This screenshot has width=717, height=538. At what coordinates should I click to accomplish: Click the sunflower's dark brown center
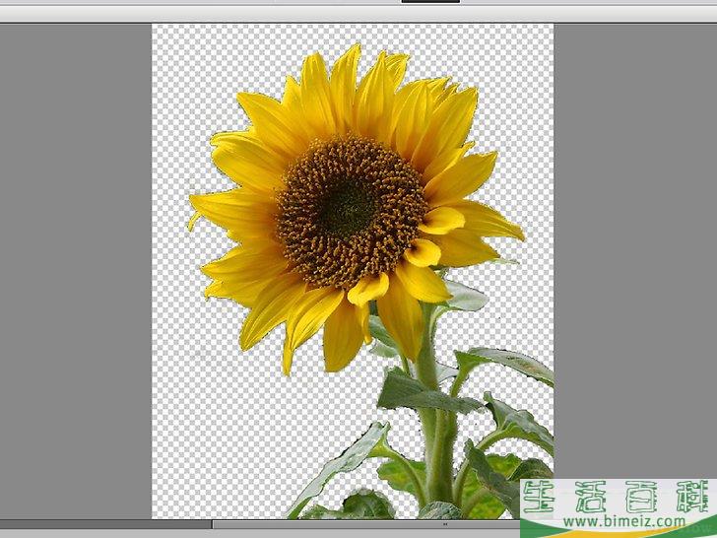click(x=352, y=213)
